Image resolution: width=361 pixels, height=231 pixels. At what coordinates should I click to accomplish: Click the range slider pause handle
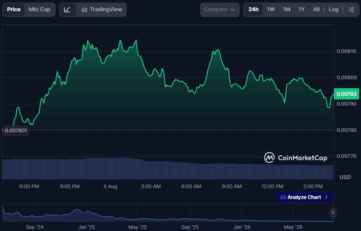(333, 213)
